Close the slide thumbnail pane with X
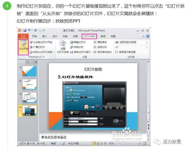187x150 pixels. point(36,62)
